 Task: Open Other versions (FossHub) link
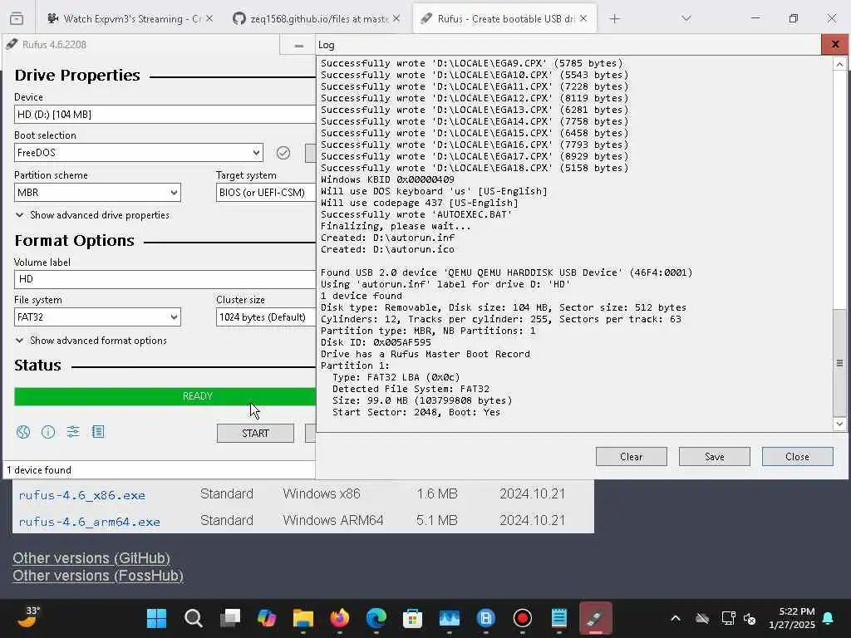(98, 576)
